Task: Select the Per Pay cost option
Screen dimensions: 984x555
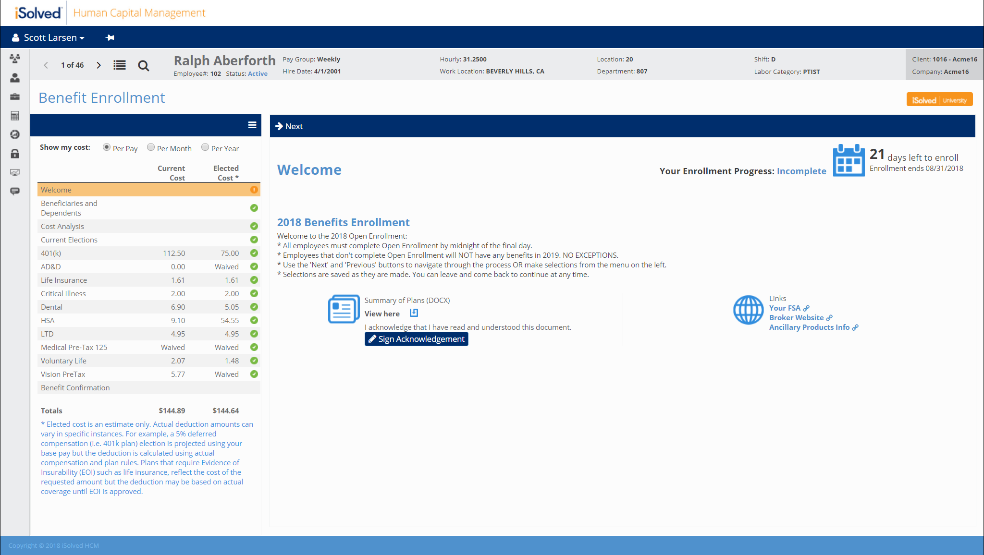Action: click(x=107, y=147)
